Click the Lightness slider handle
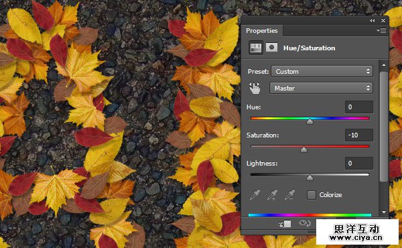 pos(310,178)
